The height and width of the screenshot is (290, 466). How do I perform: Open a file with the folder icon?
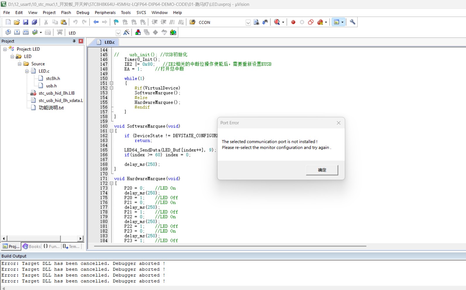tap(17, 22)
